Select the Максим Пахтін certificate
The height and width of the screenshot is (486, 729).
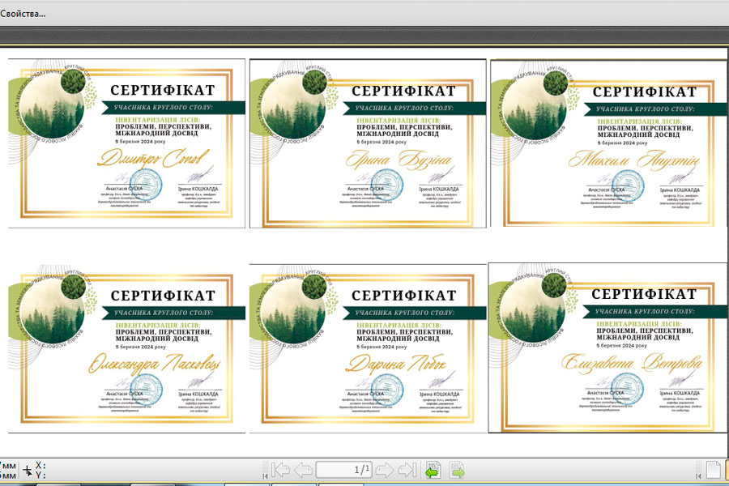tap(609, 143)
